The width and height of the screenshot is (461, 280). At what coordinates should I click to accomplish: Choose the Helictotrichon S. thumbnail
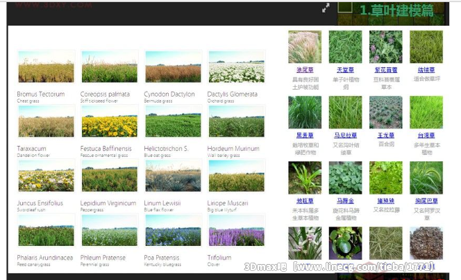[x=173, y=122]
